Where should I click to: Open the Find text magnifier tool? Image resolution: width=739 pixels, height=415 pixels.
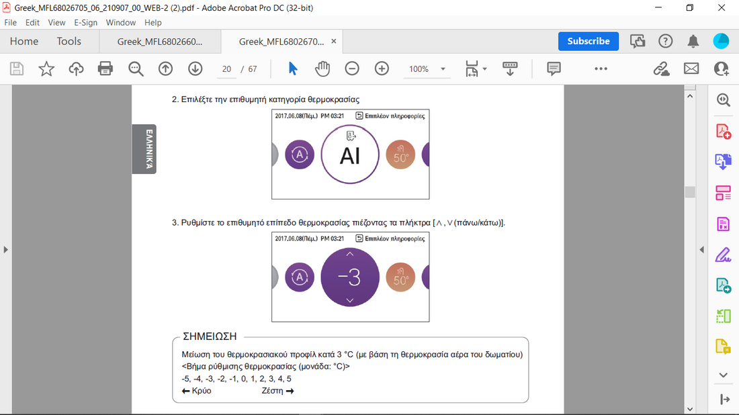pyautogui.click(x=136, y=68)
